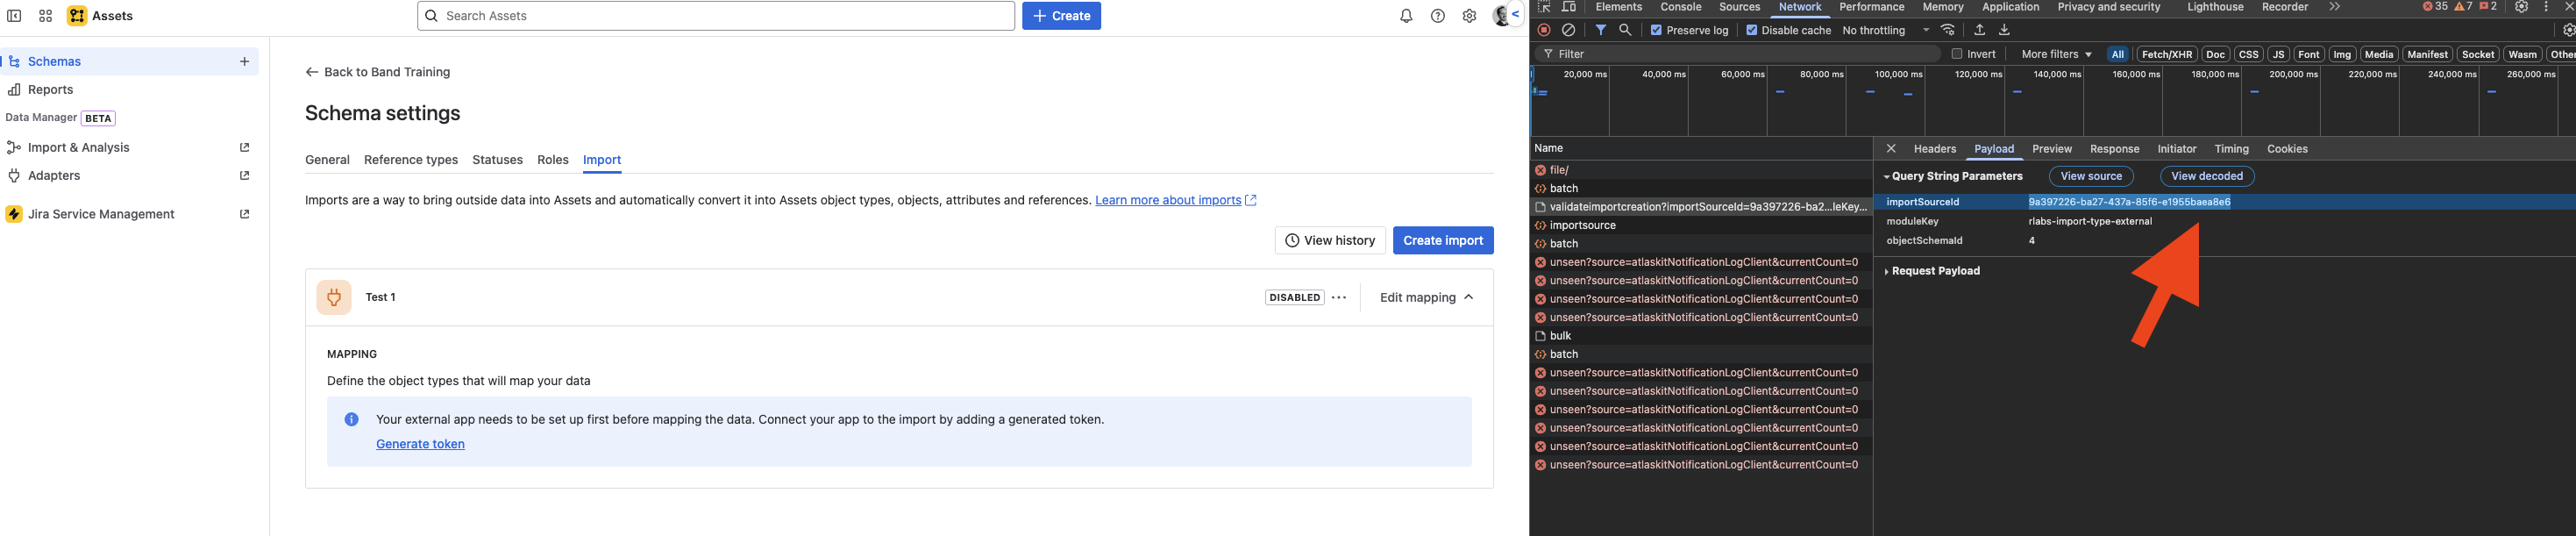The width and height of the screenshot is (2576, 536).
Task: Collapse the Edit mapping panel
Action: click(x=1427, y=297)
